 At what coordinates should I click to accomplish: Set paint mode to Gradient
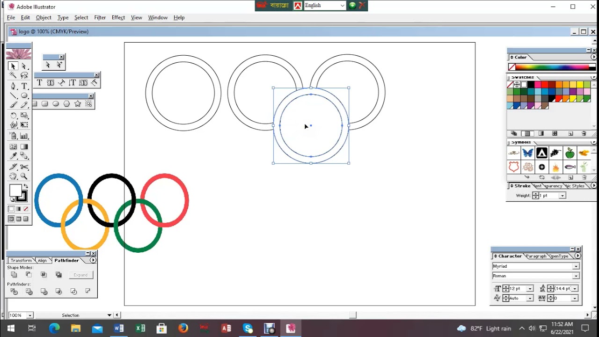tap(19, 209)
